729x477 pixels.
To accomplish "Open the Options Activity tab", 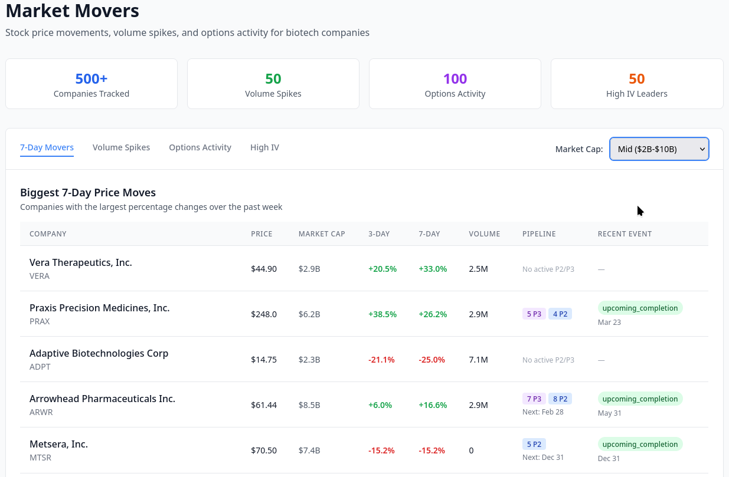I will [200, 147].
